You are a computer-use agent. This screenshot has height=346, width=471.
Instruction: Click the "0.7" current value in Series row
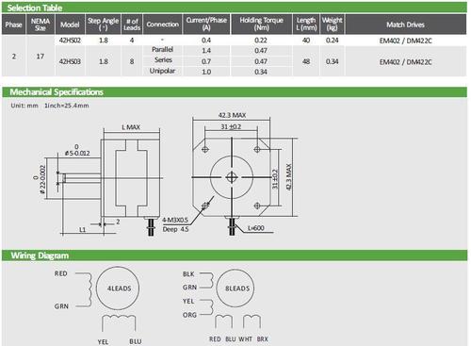pos(206,61)
